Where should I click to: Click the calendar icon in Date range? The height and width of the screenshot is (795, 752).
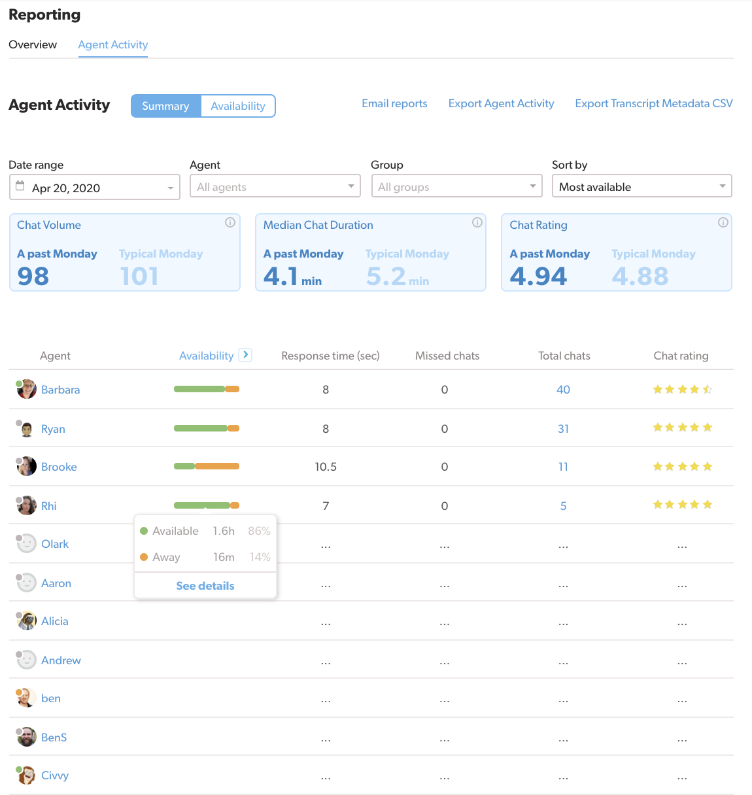pos(20,186)
